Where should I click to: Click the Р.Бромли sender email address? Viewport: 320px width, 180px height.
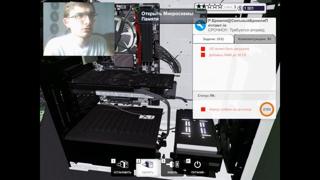tap(238, 23)
